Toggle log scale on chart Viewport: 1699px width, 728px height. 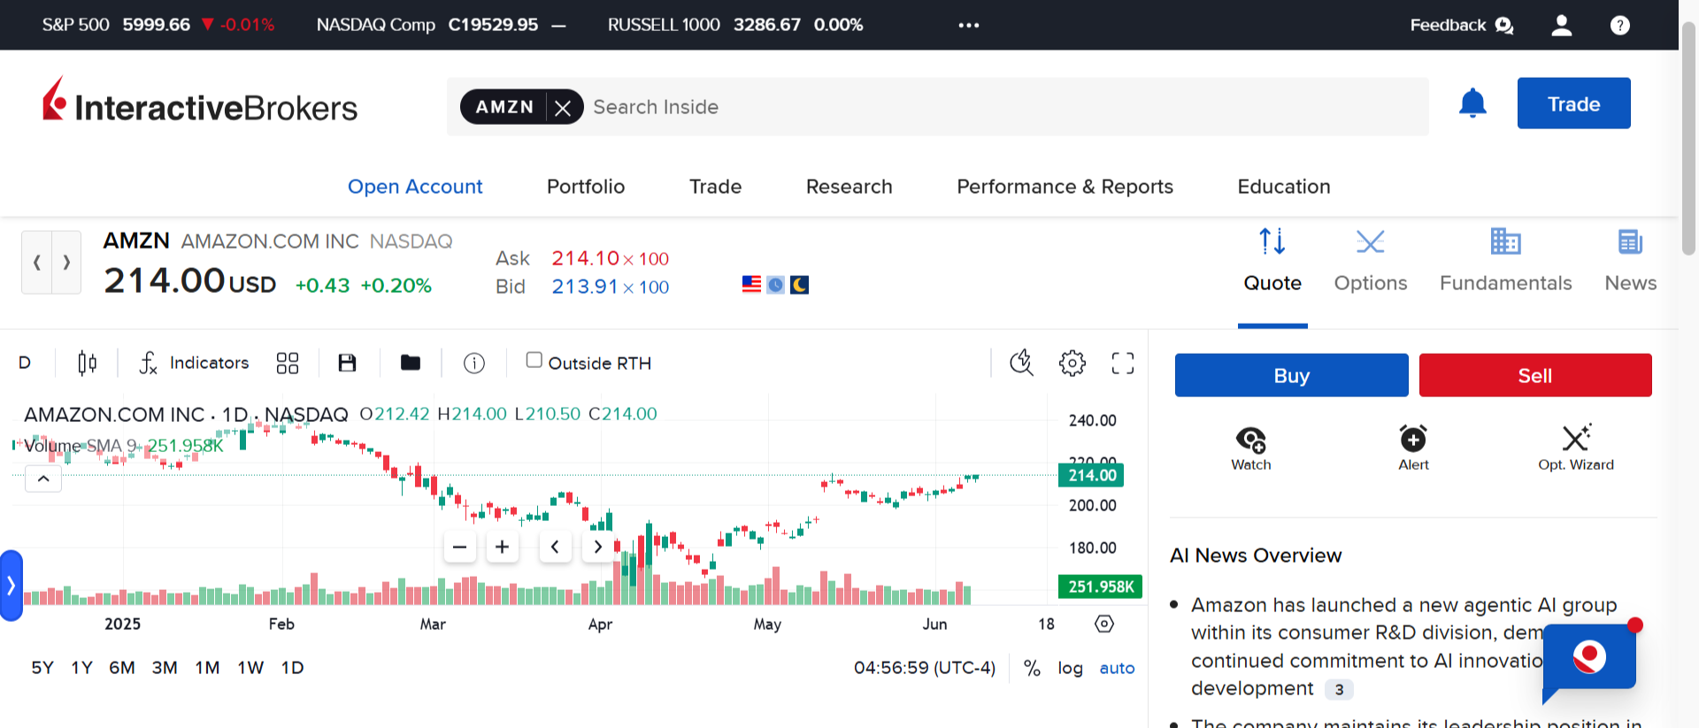pyautogui.click(x=1070, y=668)
